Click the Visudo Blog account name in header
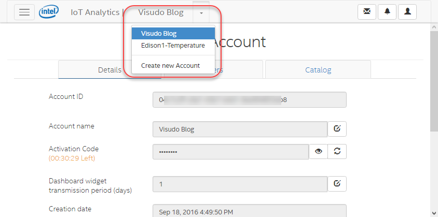Image resolution: width=438 pixels, height=217 pixels. click(161, 12)
